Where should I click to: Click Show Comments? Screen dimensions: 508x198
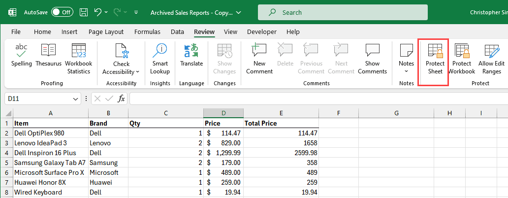[x=372, y=59]
